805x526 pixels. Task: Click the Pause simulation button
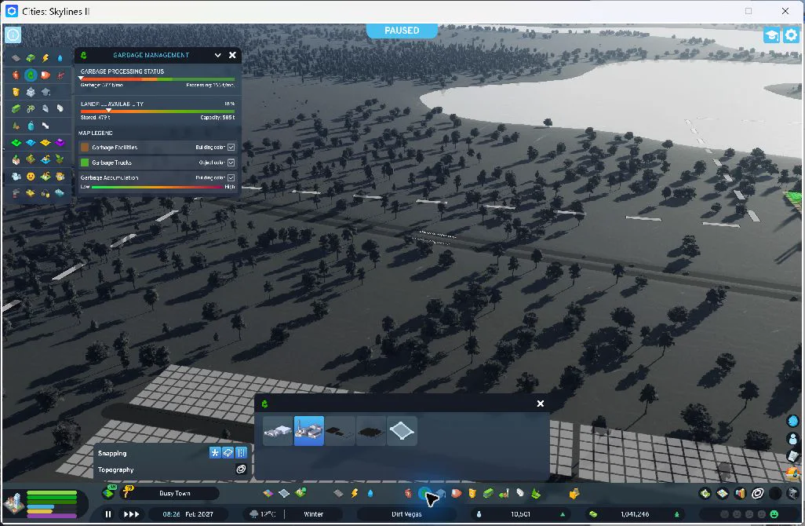pos(107,514)
